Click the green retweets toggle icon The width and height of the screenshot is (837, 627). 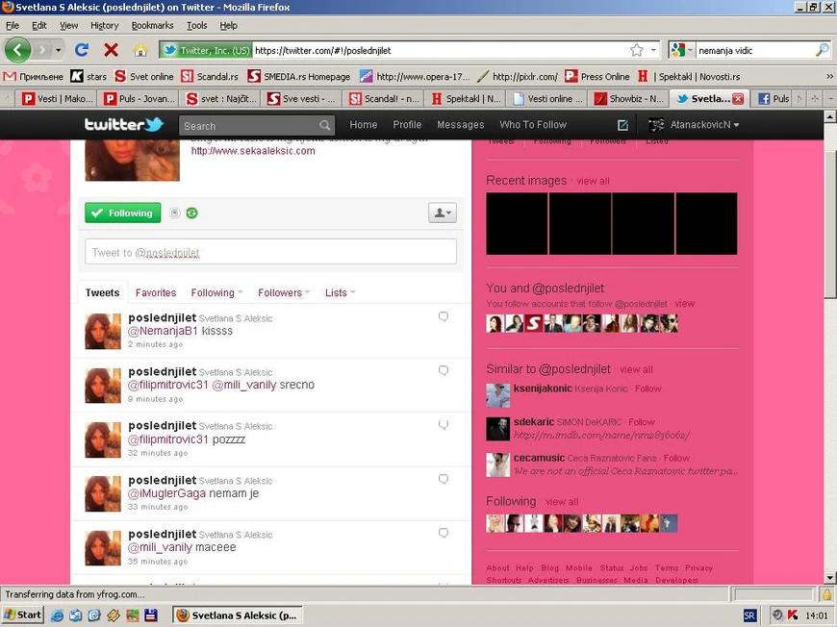[191, 213]
